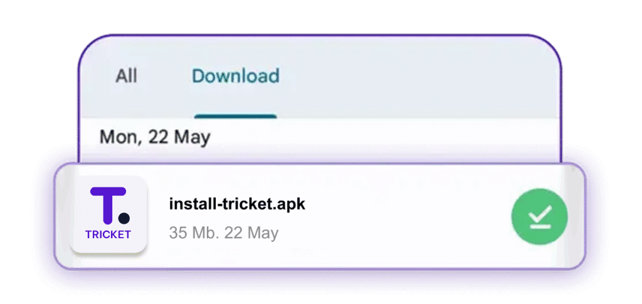Click the green circle status button
Screen dimensions: 642x304
click(x=539, y=216)
